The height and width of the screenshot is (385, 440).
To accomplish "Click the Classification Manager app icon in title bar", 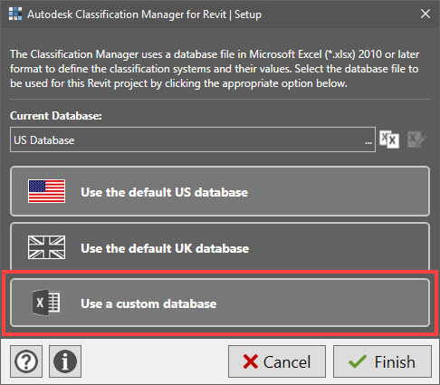I will click(15, 14).
